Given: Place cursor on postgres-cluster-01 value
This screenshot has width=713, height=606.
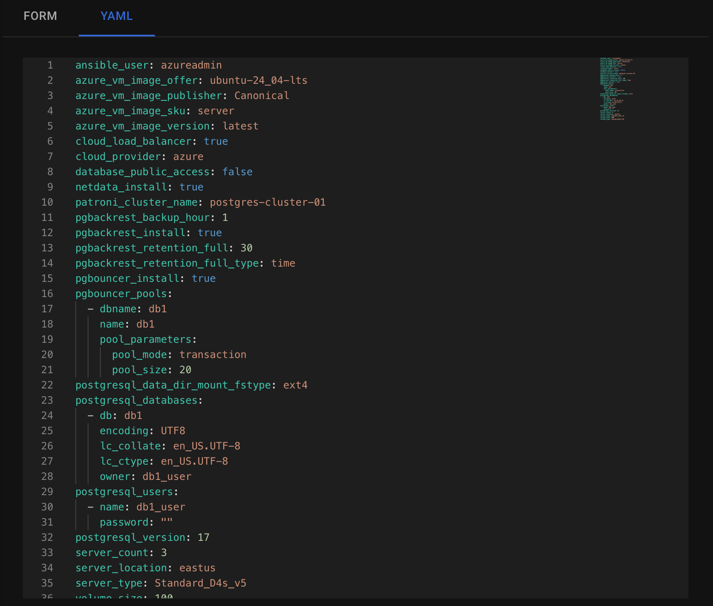Looking at the screenshot, I should [x=268, y=202].
